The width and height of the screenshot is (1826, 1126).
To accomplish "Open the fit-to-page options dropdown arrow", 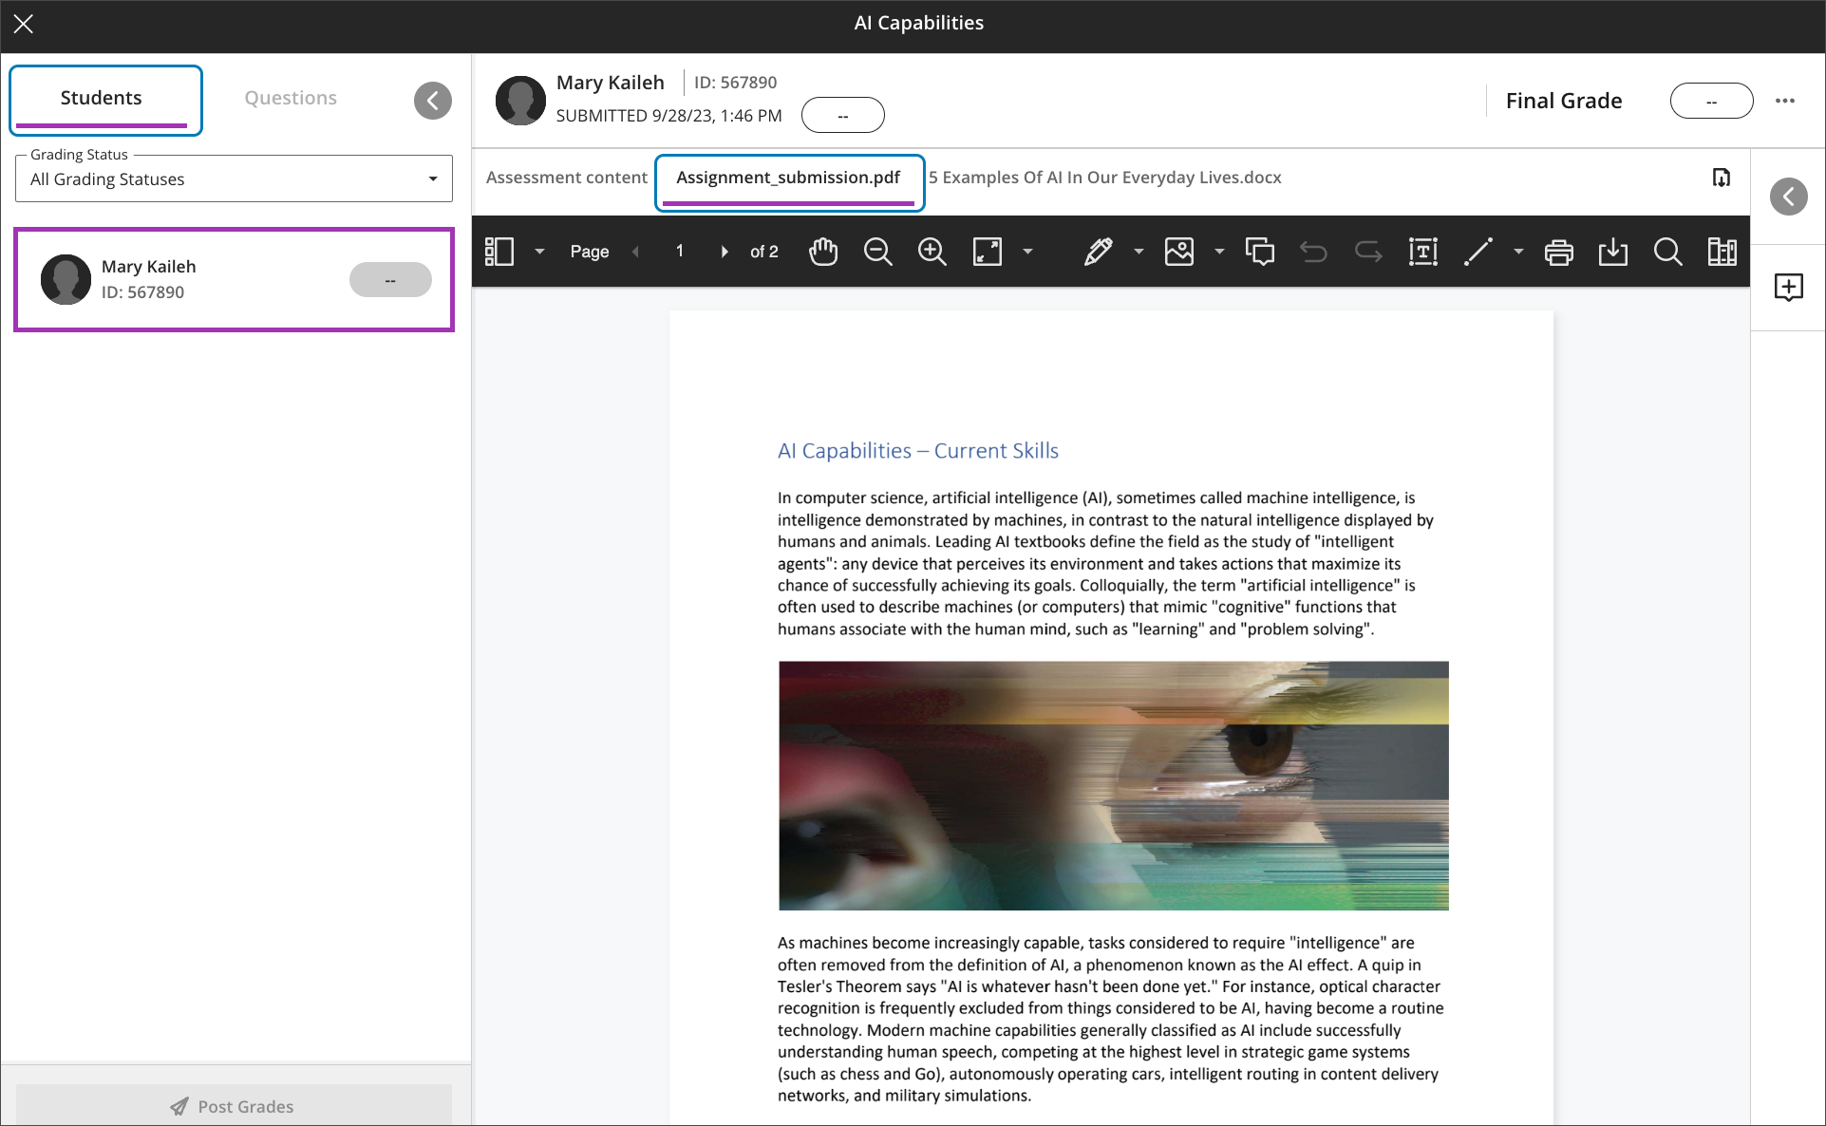I will pyautogui.click(x=1027, y=252).
